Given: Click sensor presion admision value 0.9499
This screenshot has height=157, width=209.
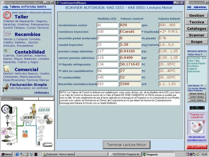Looking at the screenshot, I should [x=130, y=58].
